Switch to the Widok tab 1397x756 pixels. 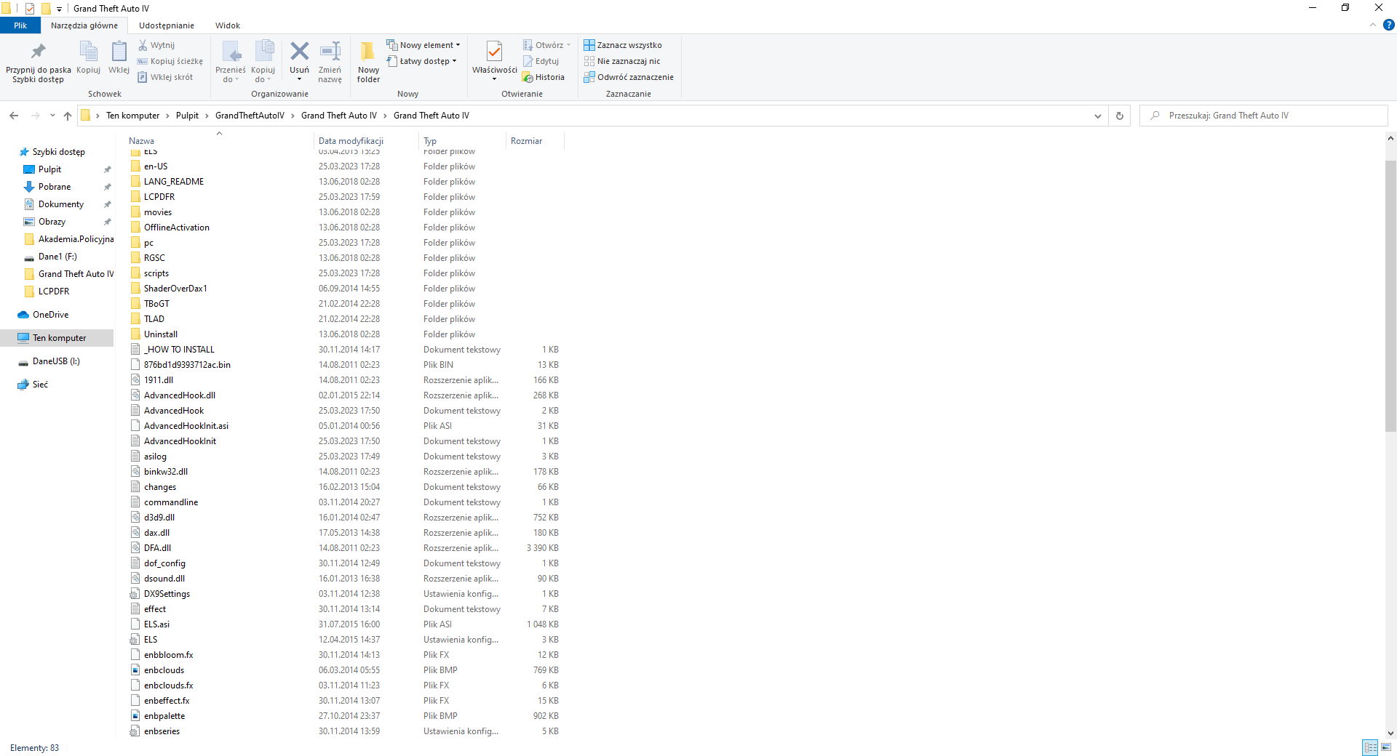(228, 25)
